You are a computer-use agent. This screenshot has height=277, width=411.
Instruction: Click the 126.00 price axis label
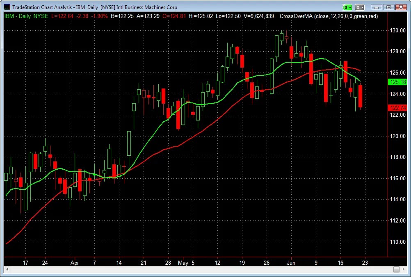[397, 73]
